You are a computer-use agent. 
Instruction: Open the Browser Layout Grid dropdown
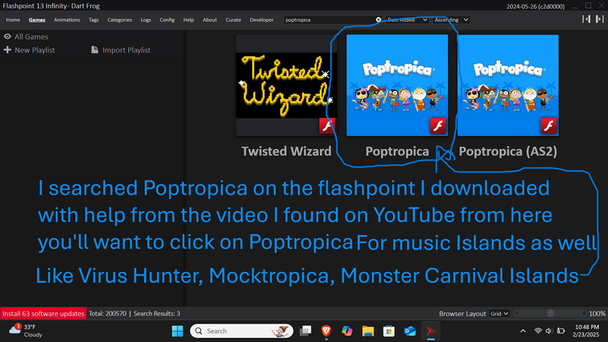499,313
